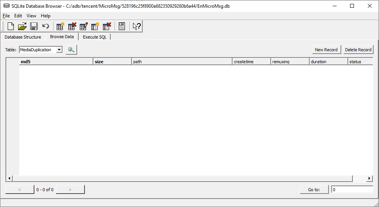Click the Delete Index icon
Screen dimensions: 379x207
(x=106, y=26)
